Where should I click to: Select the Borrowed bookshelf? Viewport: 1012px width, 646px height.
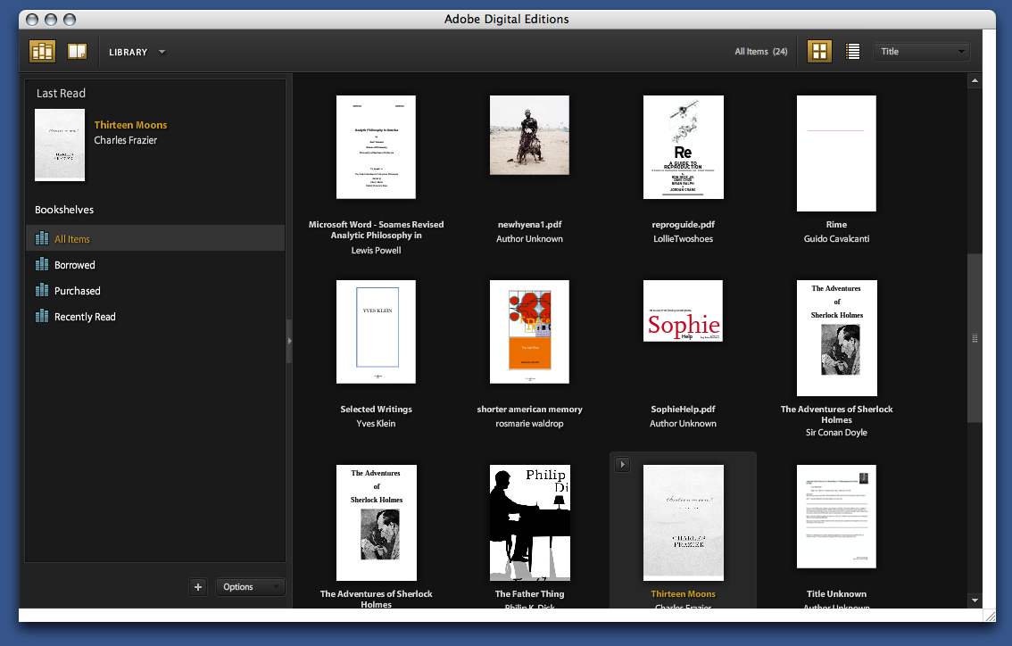tap(74, 265)
